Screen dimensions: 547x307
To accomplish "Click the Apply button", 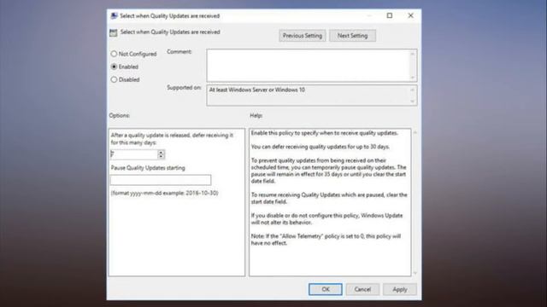I will tap(400, 289).
